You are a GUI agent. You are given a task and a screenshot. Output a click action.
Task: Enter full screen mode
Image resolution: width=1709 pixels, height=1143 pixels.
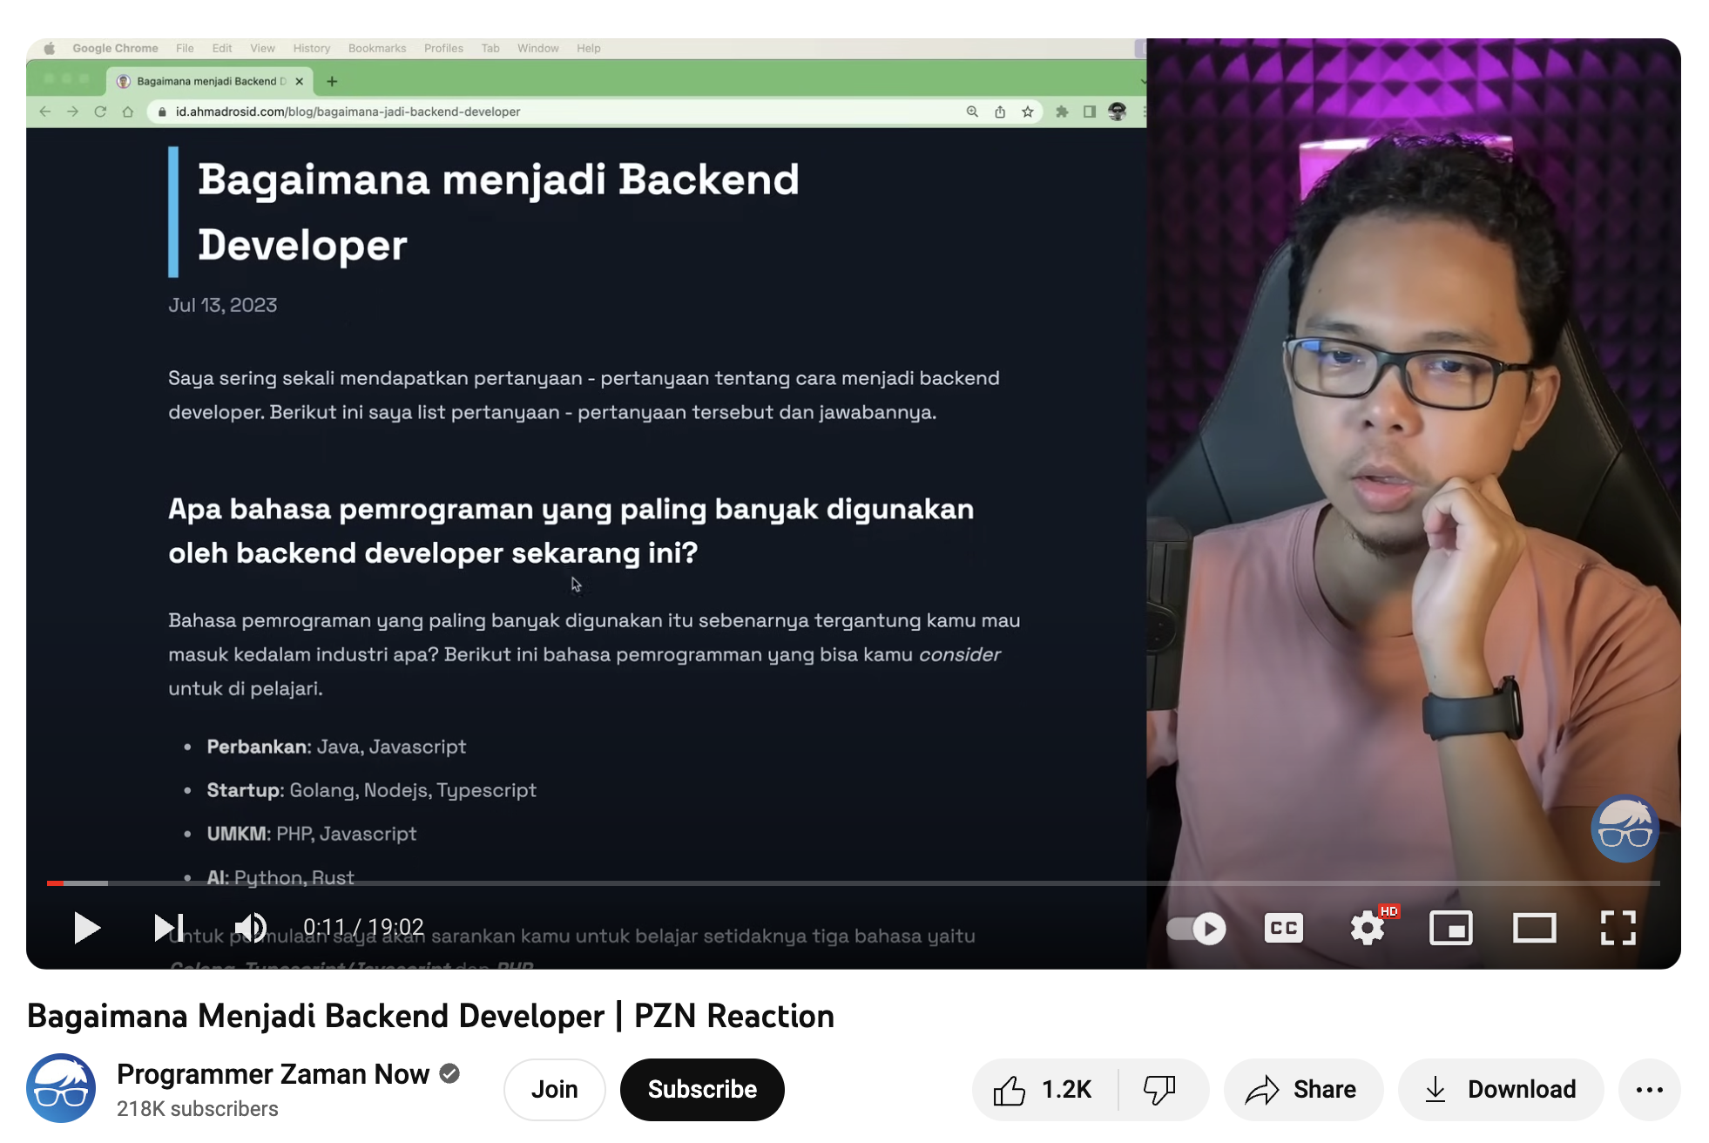tap(1618, 929)
